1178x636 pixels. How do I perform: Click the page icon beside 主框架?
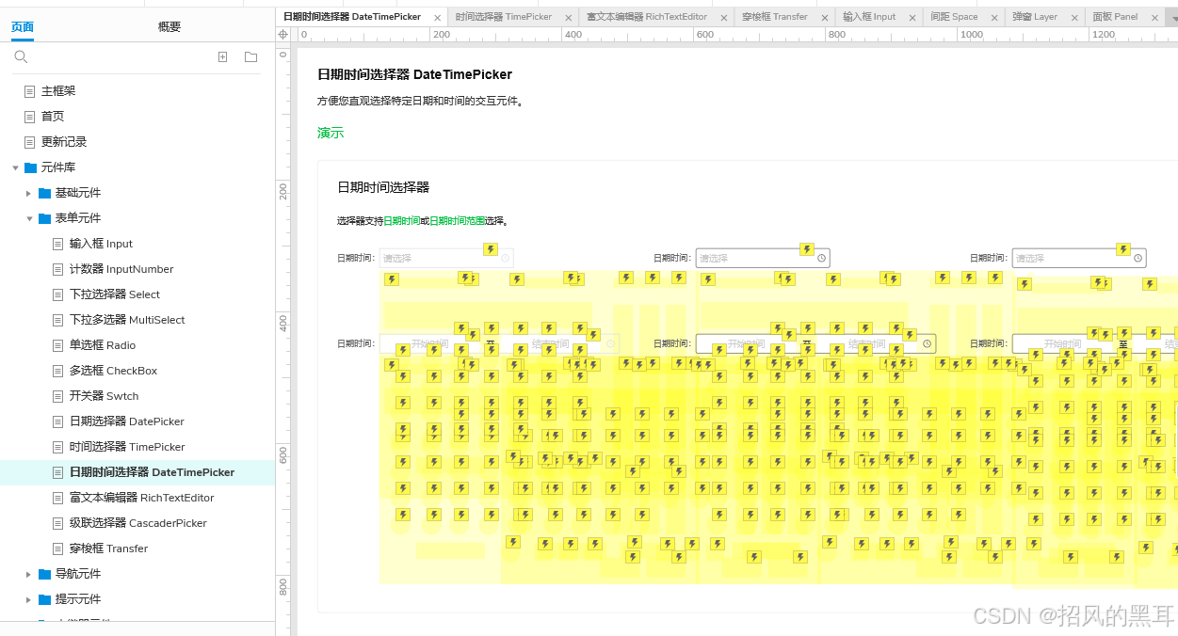pos(29,91)
